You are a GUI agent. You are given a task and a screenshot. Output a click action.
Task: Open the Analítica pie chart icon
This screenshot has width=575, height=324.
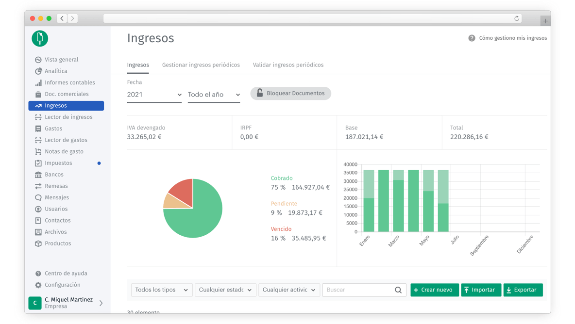[x=38, y=71]
